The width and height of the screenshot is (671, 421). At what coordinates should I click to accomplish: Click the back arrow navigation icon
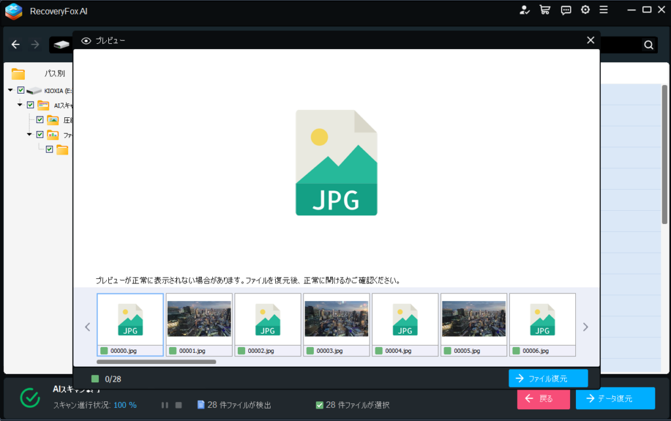tap(16, 45)
